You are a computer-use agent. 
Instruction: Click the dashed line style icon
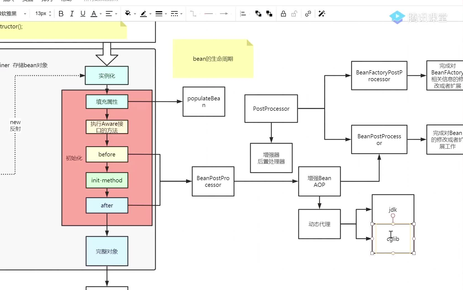pos(175,14)
